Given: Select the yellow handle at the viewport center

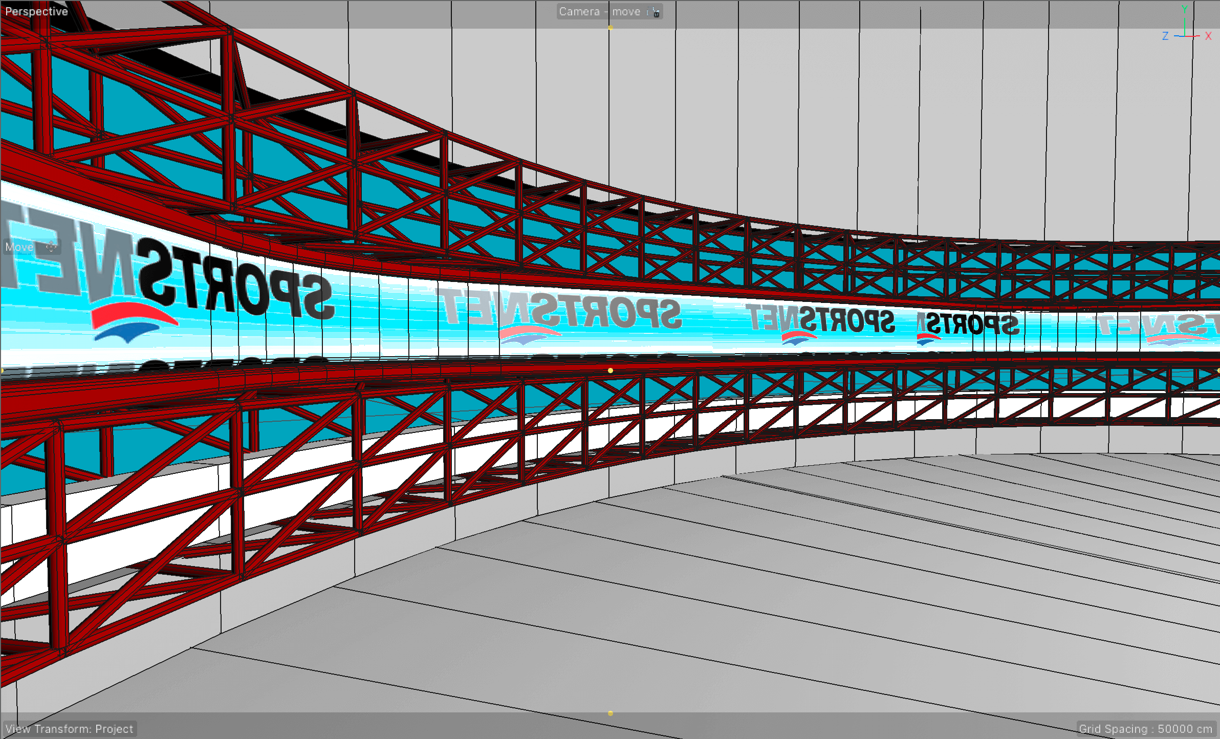Looking at the screenshot, I should (x=610, y=370).
